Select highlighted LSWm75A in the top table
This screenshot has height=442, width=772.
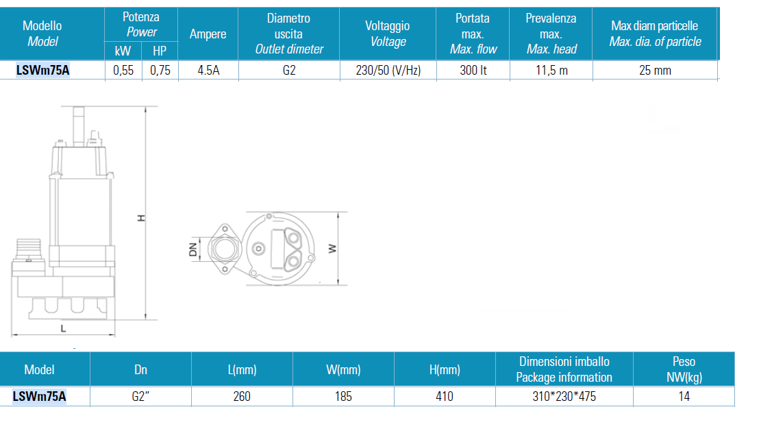click(x=42, y=70)
